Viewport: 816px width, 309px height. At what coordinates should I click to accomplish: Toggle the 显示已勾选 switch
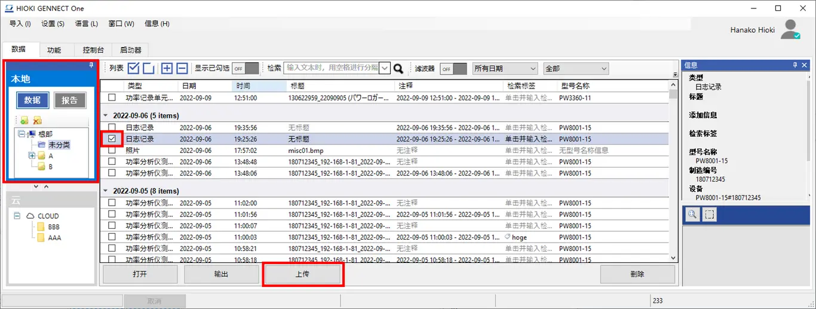point(246,69)
